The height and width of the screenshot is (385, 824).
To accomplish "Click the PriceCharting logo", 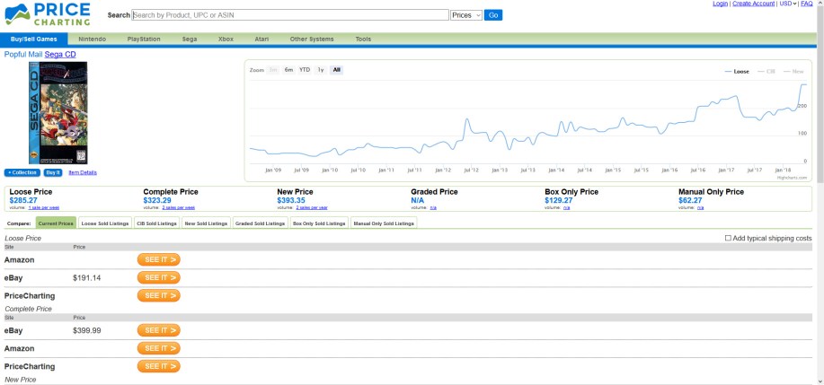I will (47, 14).
